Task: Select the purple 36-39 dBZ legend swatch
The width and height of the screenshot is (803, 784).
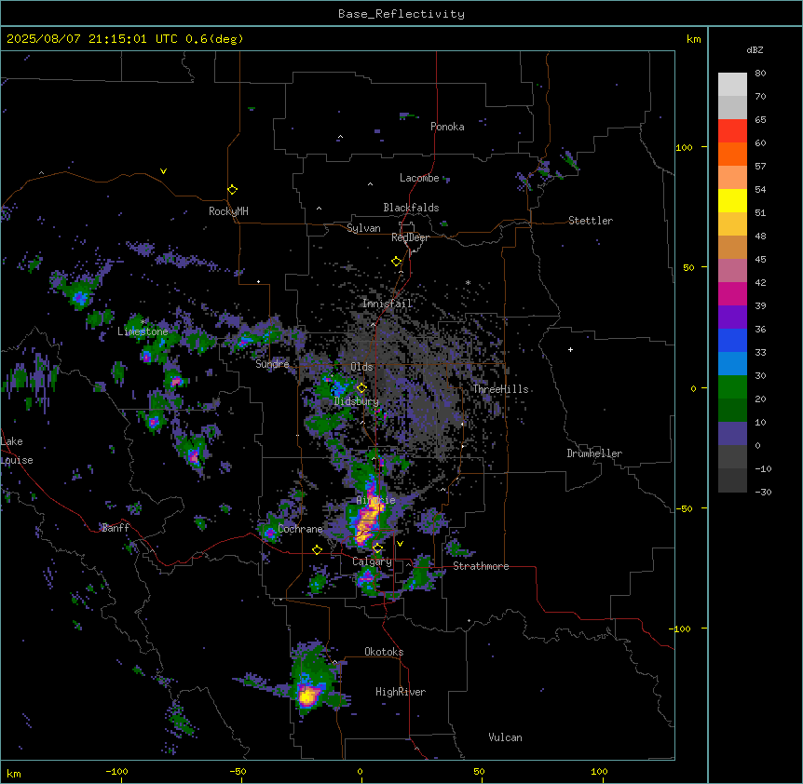Action: [x=732, y=317]
